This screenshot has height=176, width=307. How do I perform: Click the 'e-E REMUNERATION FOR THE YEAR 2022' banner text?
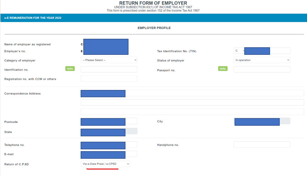pyautogui.click(x=33, y=18)
